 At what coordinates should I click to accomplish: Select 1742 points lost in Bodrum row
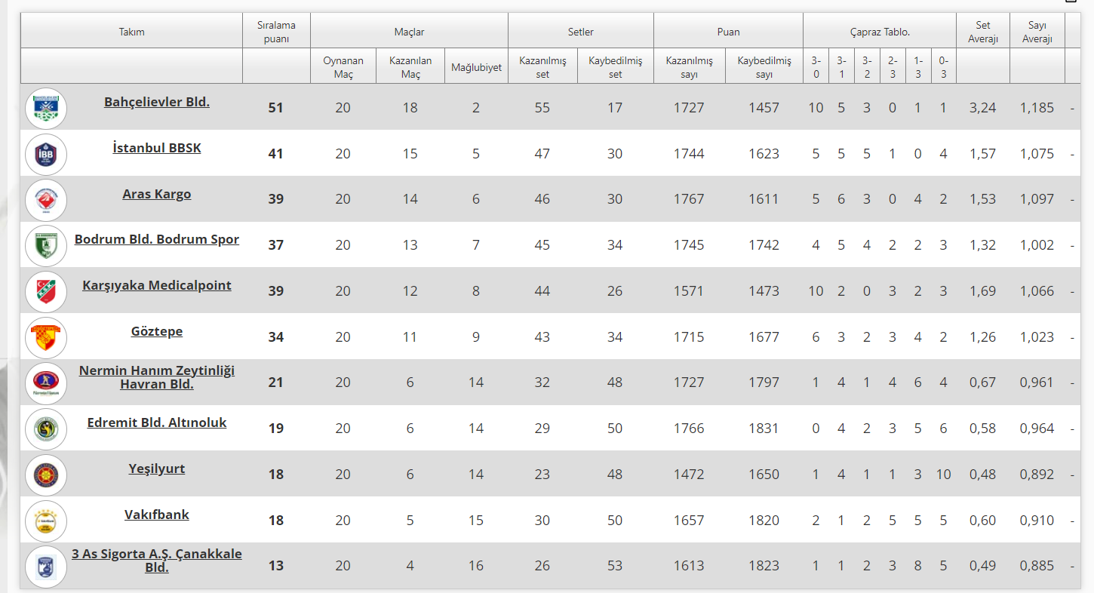pos(764,245)
